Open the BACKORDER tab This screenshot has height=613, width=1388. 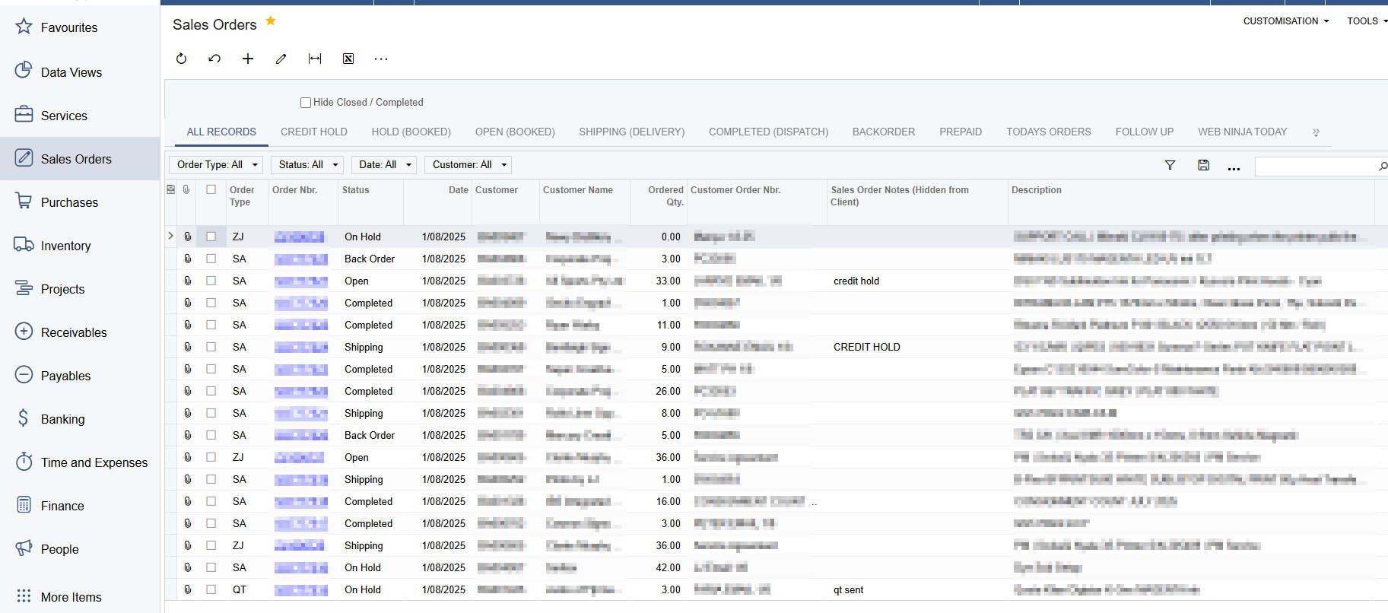click(883, 132)
